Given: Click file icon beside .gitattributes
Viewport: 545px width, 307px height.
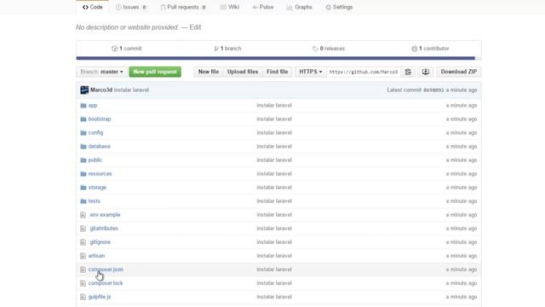Looking at the screenshot, I should [83, 229].
